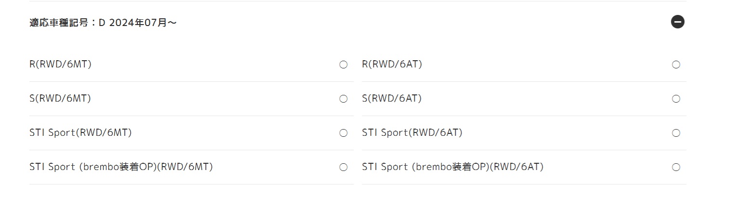Click STI Sport (brembo装着OP)(RWD/6AT) text
Image resolution: width=735 pixels, height=210 pixels.
pos(453,167)
